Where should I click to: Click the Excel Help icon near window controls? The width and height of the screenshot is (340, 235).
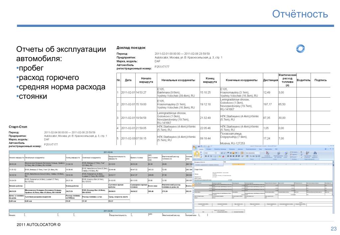[325, 149]
